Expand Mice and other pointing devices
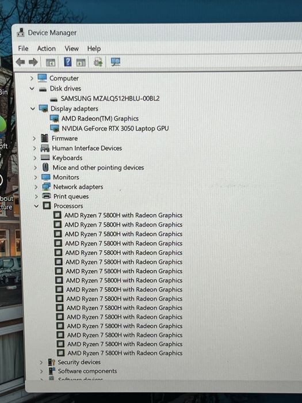Viewport: 302px width, 403px height. click(36, 168)
